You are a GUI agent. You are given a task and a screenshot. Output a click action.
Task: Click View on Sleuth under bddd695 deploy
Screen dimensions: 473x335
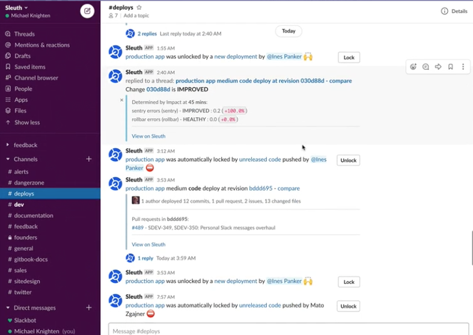coord(148,244)
